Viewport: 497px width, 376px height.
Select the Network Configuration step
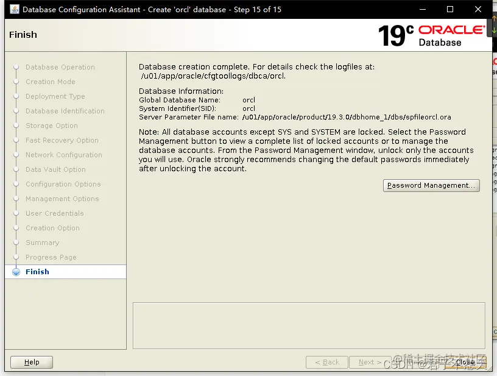[64, 155]
